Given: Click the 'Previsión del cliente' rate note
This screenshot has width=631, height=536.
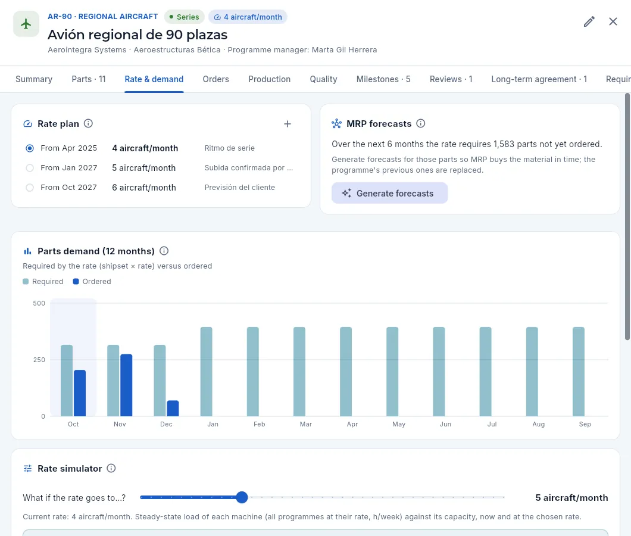Looking at the screenshot, I should [240, 188].
